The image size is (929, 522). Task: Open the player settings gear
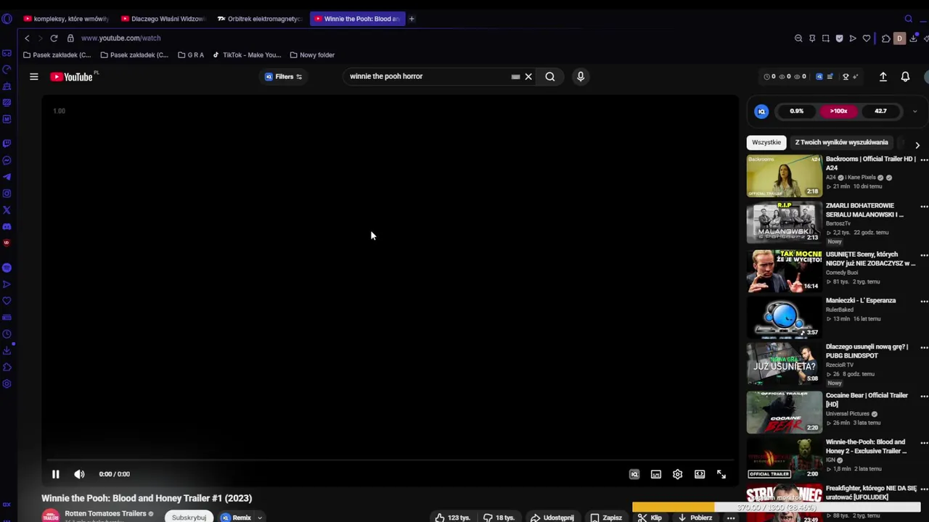pos(677,474)
